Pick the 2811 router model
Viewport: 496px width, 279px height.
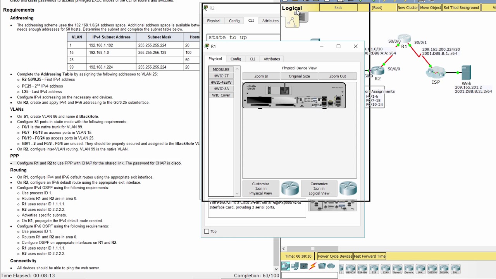point(455,269)
